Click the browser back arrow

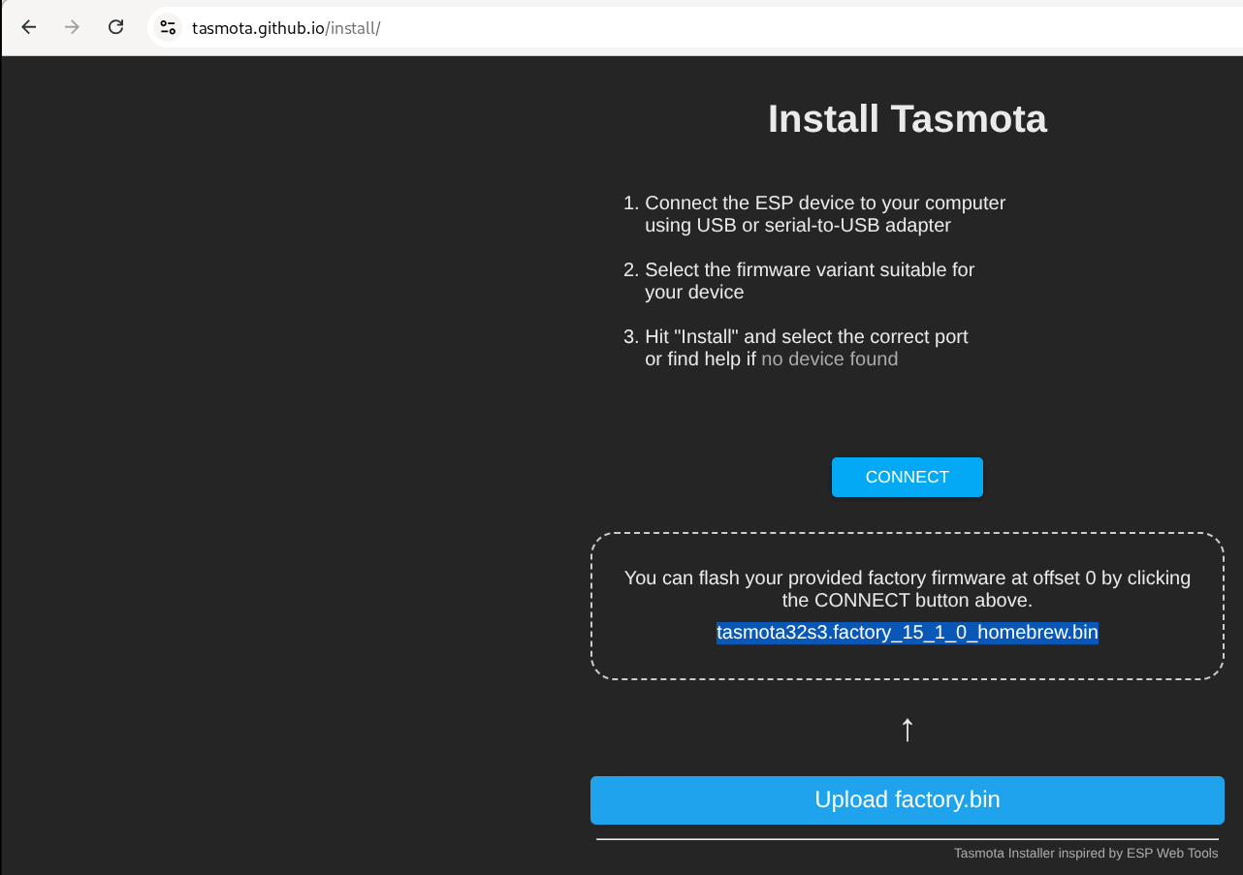[29, 27]
